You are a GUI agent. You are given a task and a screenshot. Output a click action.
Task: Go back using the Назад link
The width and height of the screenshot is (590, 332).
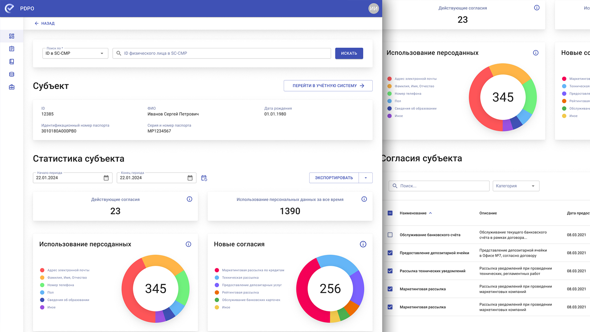44,23
